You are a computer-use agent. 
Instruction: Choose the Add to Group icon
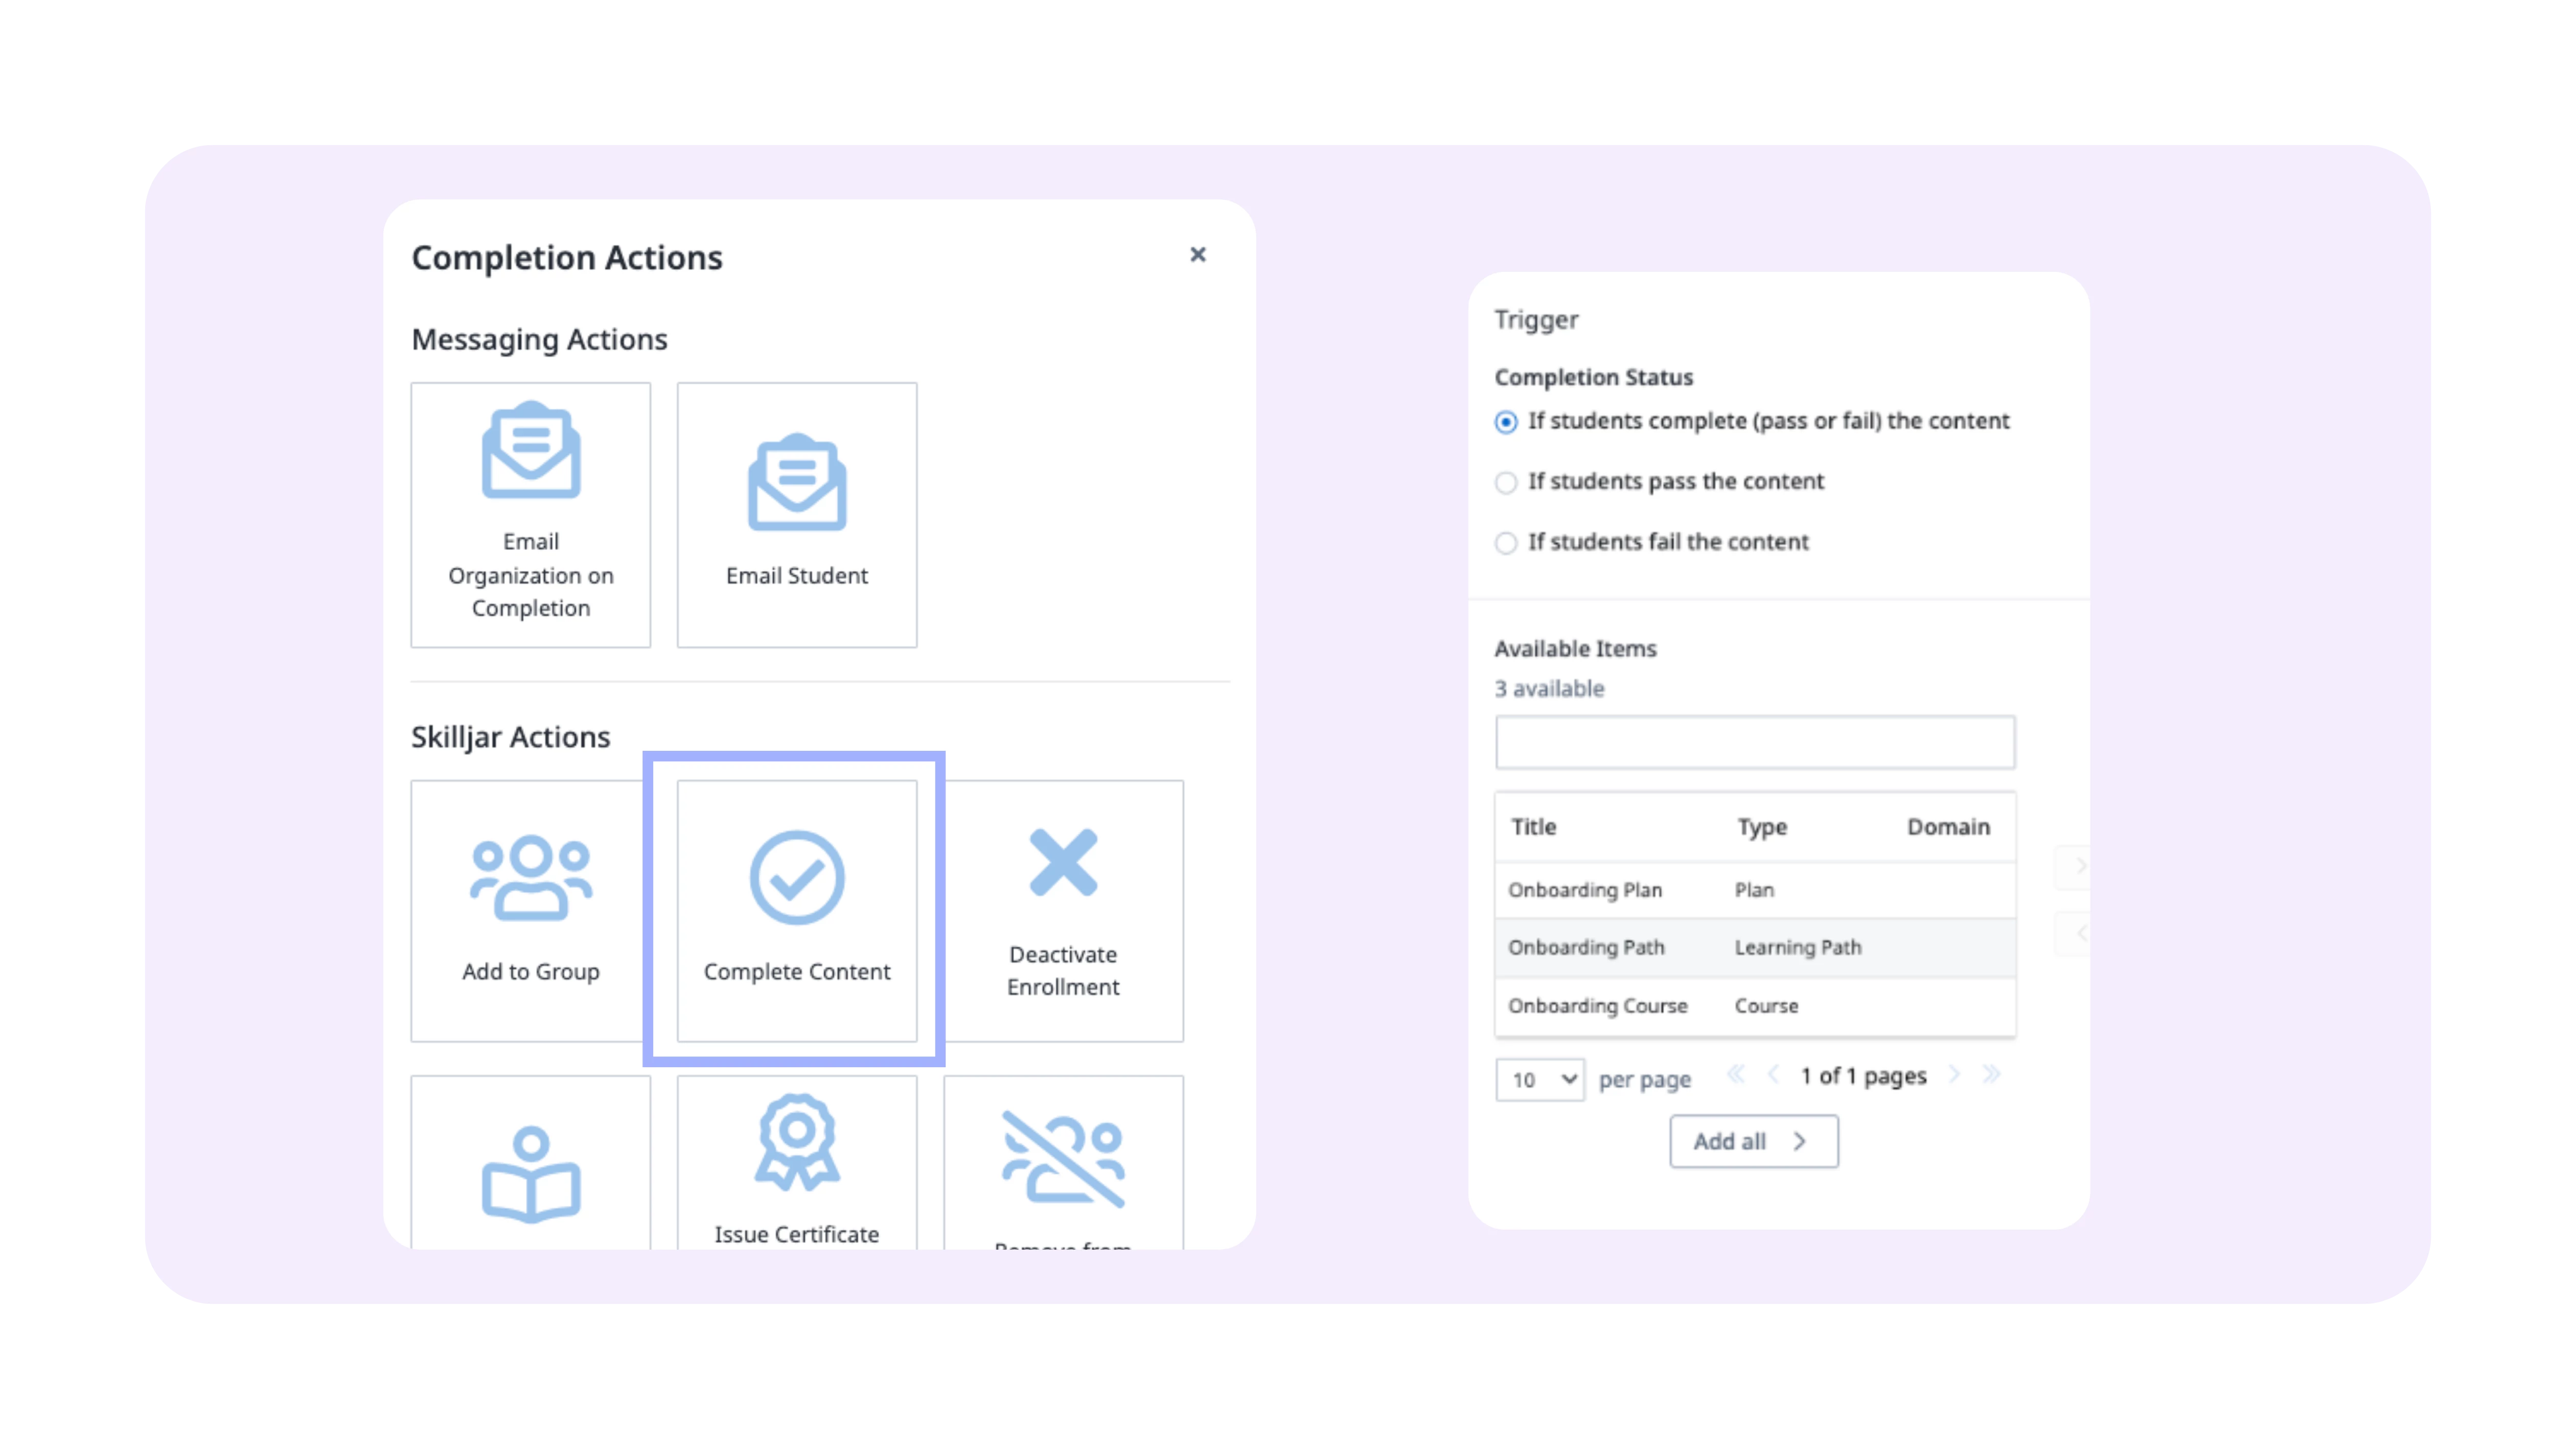coord(531,877)
